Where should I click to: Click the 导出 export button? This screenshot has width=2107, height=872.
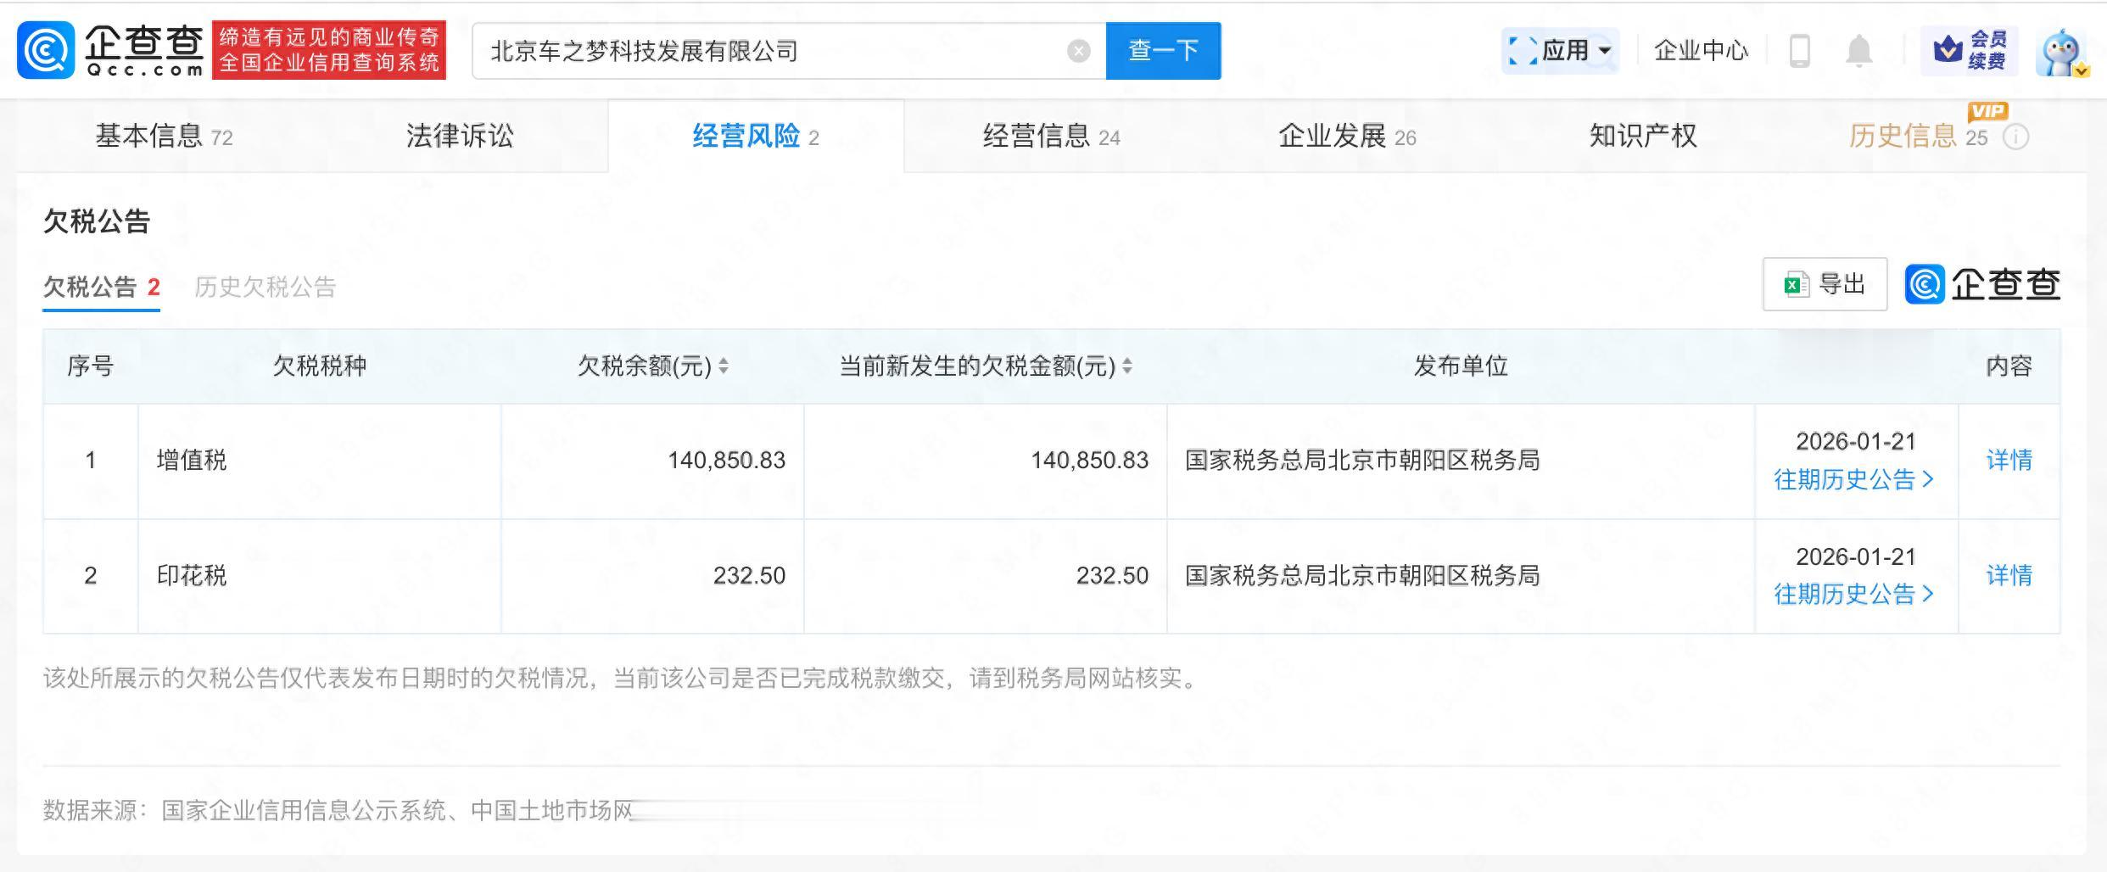click(1825, 284)
